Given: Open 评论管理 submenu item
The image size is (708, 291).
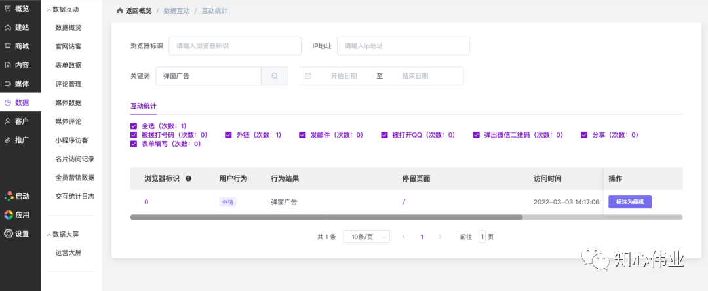Looking at the screenshot, I should pos(69,84).
